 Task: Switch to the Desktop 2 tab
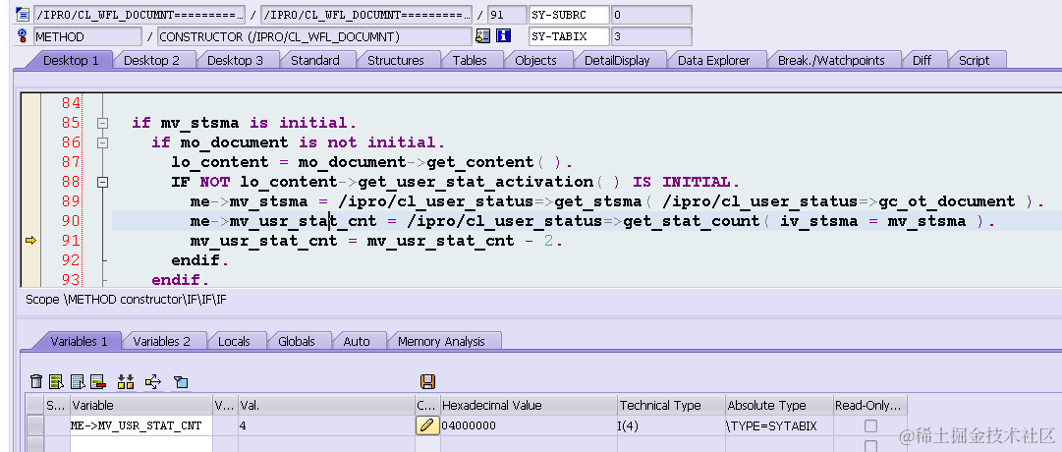click(151, 60)
